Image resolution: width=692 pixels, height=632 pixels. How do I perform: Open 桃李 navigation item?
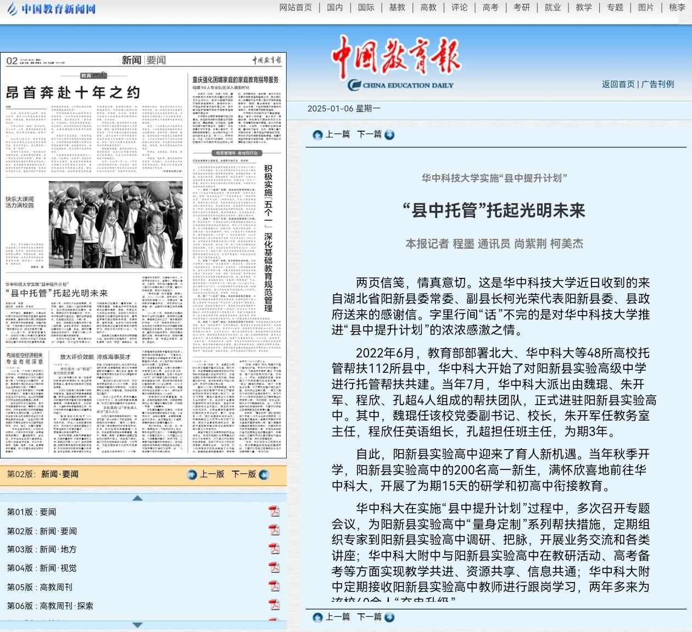[x=677, y=7]
